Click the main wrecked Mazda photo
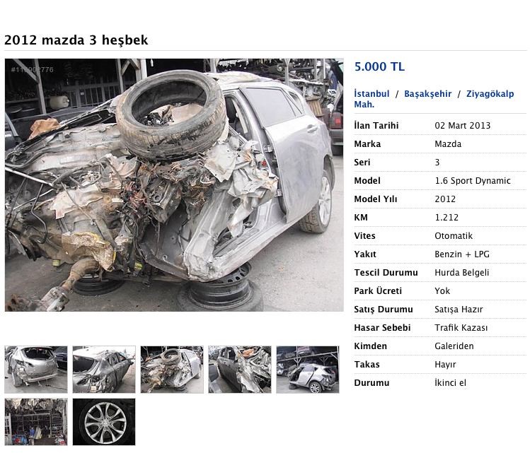 click(x=174, y=185)
